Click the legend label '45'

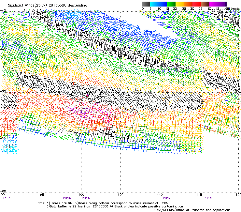[217, 9]
